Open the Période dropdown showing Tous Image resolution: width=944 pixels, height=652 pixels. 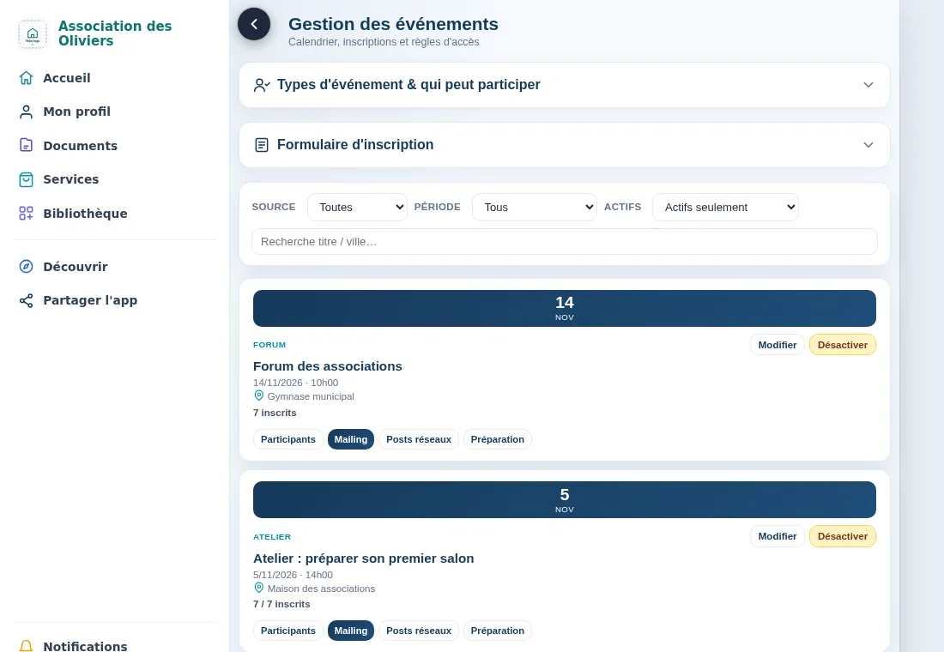(534, 207)
